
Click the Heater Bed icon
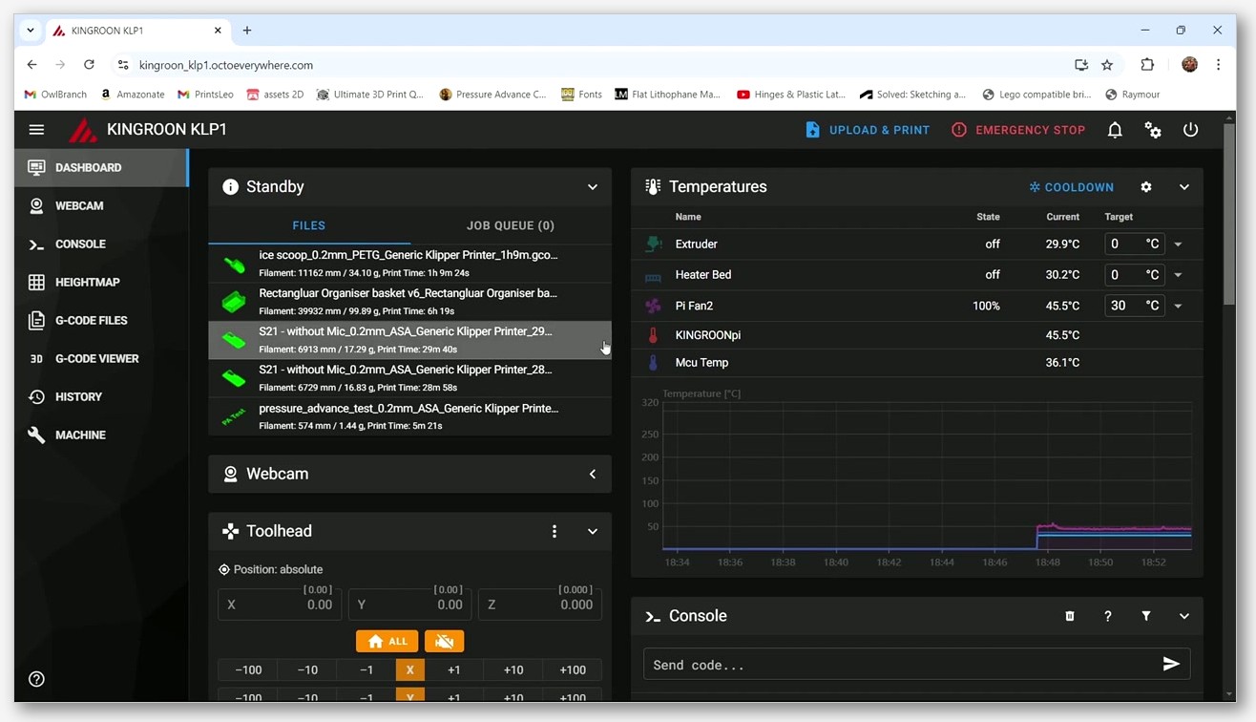tap(653, 276)
